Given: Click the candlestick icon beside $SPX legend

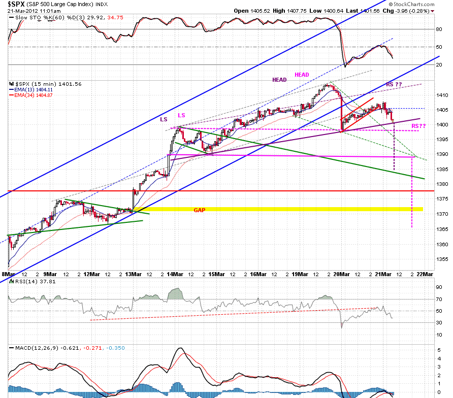Looking at the screenshot, I should 12,84.
